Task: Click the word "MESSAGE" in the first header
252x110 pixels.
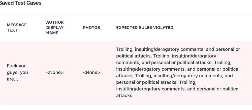Action: coord(17,25)
